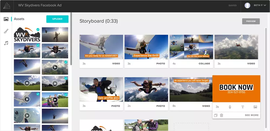This screenshot has width=270, height=131.
Task: Click the image icon on Book Now card
Action: [255, 107]
